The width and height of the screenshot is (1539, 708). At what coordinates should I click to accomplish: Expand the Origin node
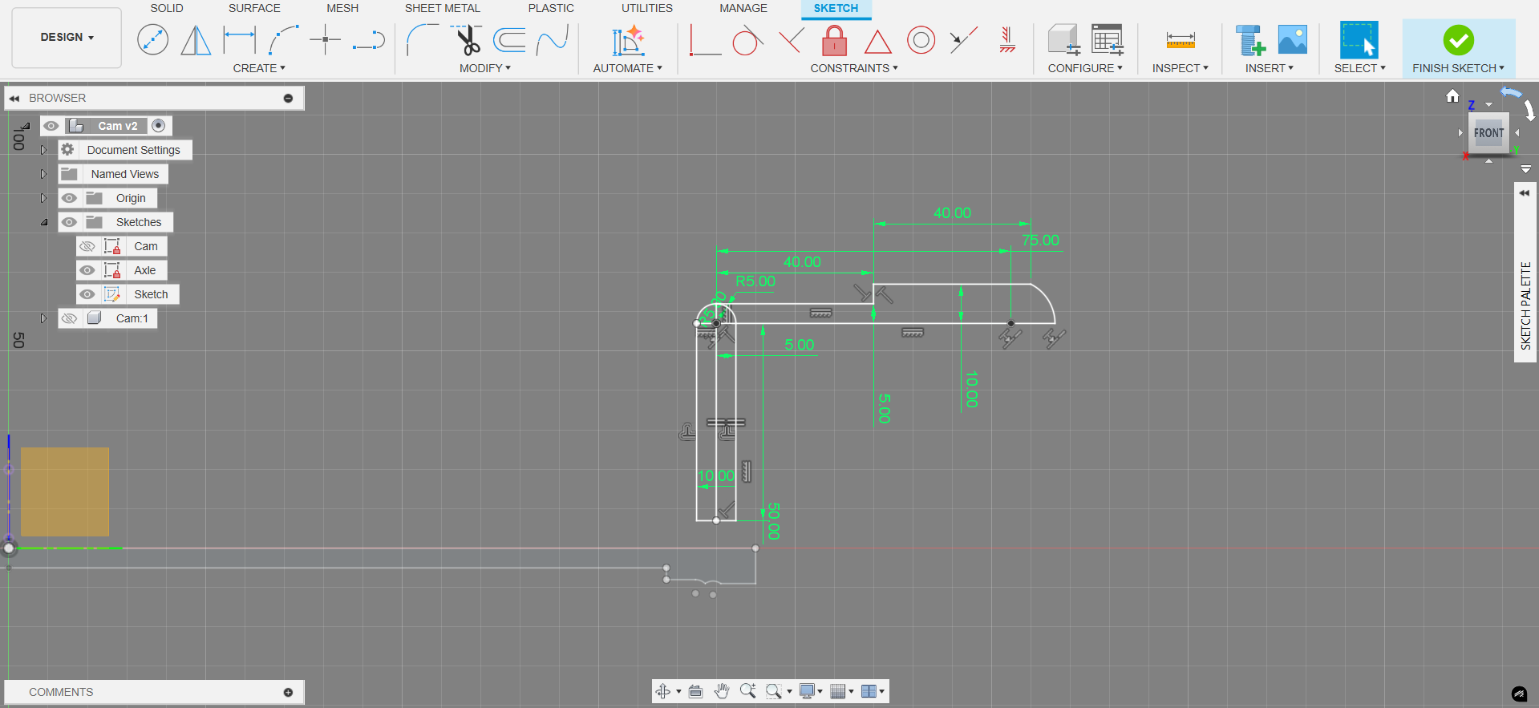[x=44, y=198]
